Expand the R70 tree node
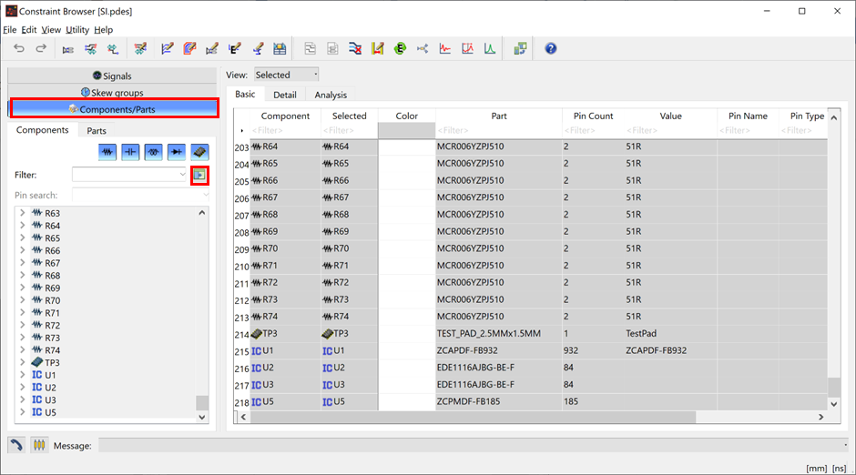Viewport: 856px width, 475px height. point(23,300)
